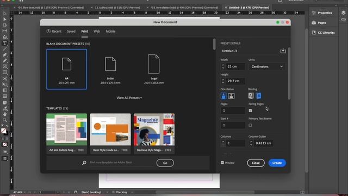348x196 pixels.
Task: Open the page number dropdown in status bar
Action: 58,192
